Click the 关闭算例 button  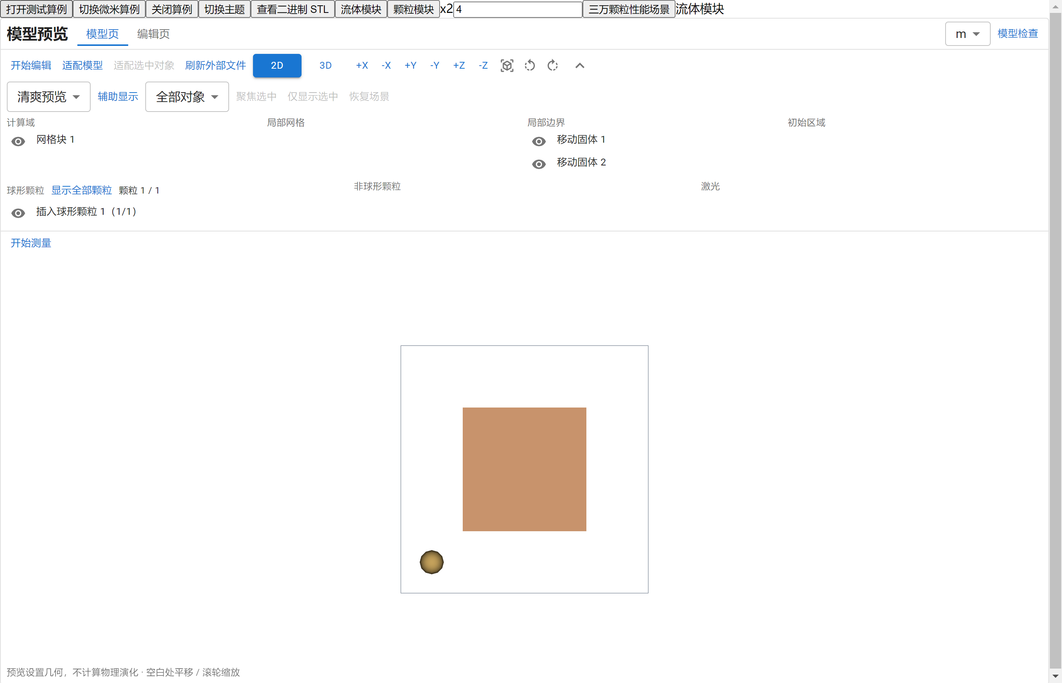click(x=172, y=9)
